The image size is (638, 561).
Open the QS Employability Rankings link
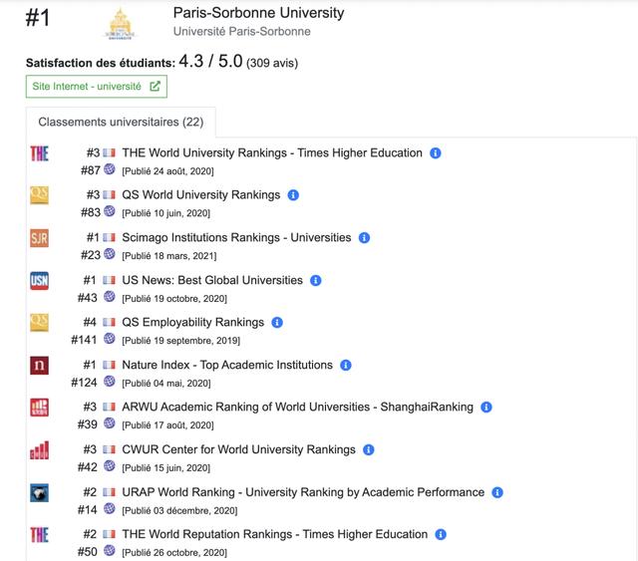click(x=192, y=322)
